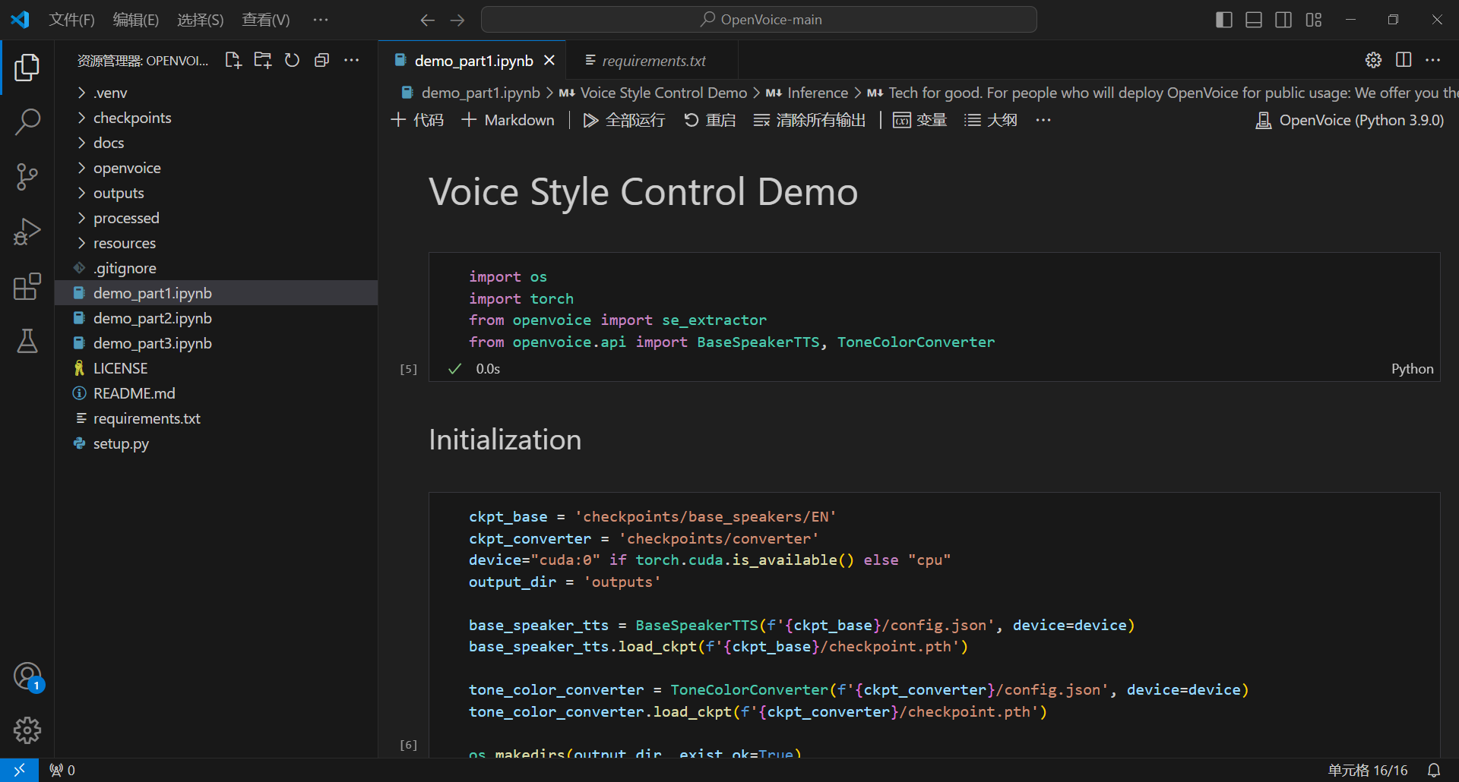Image resolution: width=1459 pixels, height=782 pixels.
Task: Select the demo_part1.ipynb editor tab
Action: 473,60
